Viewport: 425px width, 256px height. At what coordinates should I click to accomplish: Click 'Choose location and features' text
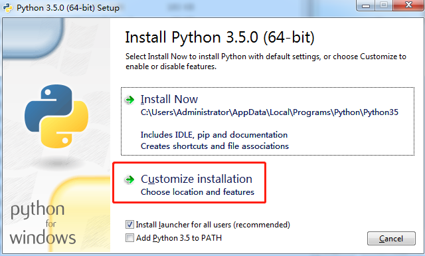coord(197,192)
